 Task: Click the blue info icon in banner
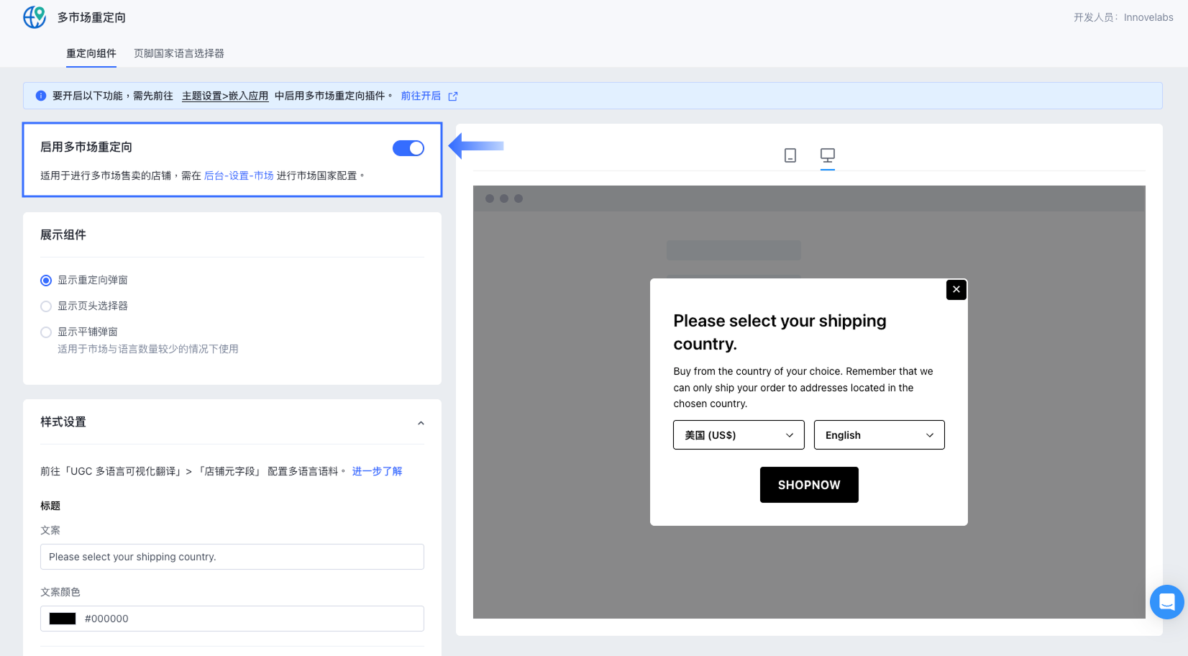point(41,96)
